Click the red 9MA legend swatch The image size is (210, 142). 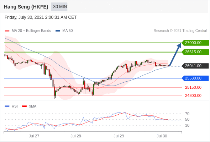pos(24,106)
